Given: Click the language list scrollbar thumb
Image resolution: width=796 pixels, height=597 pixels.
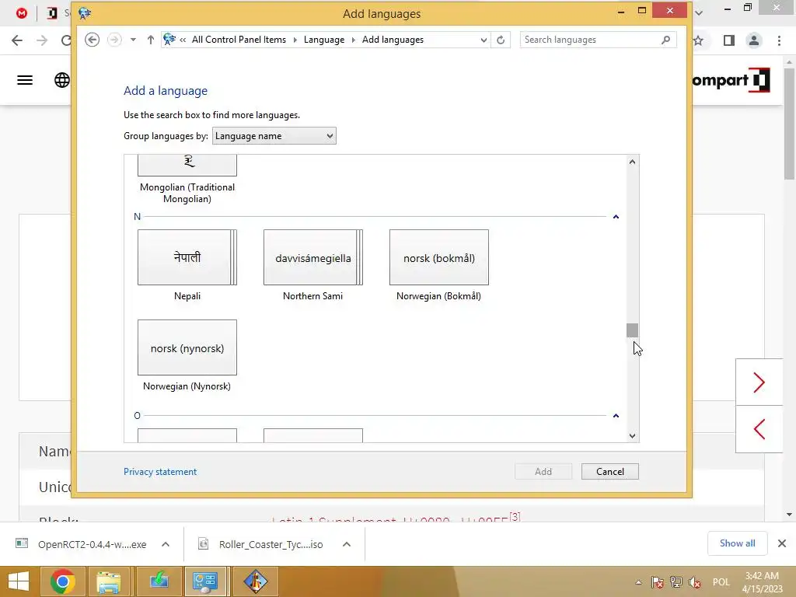Looking at the screenshot, I should click(x=632, y=330).
